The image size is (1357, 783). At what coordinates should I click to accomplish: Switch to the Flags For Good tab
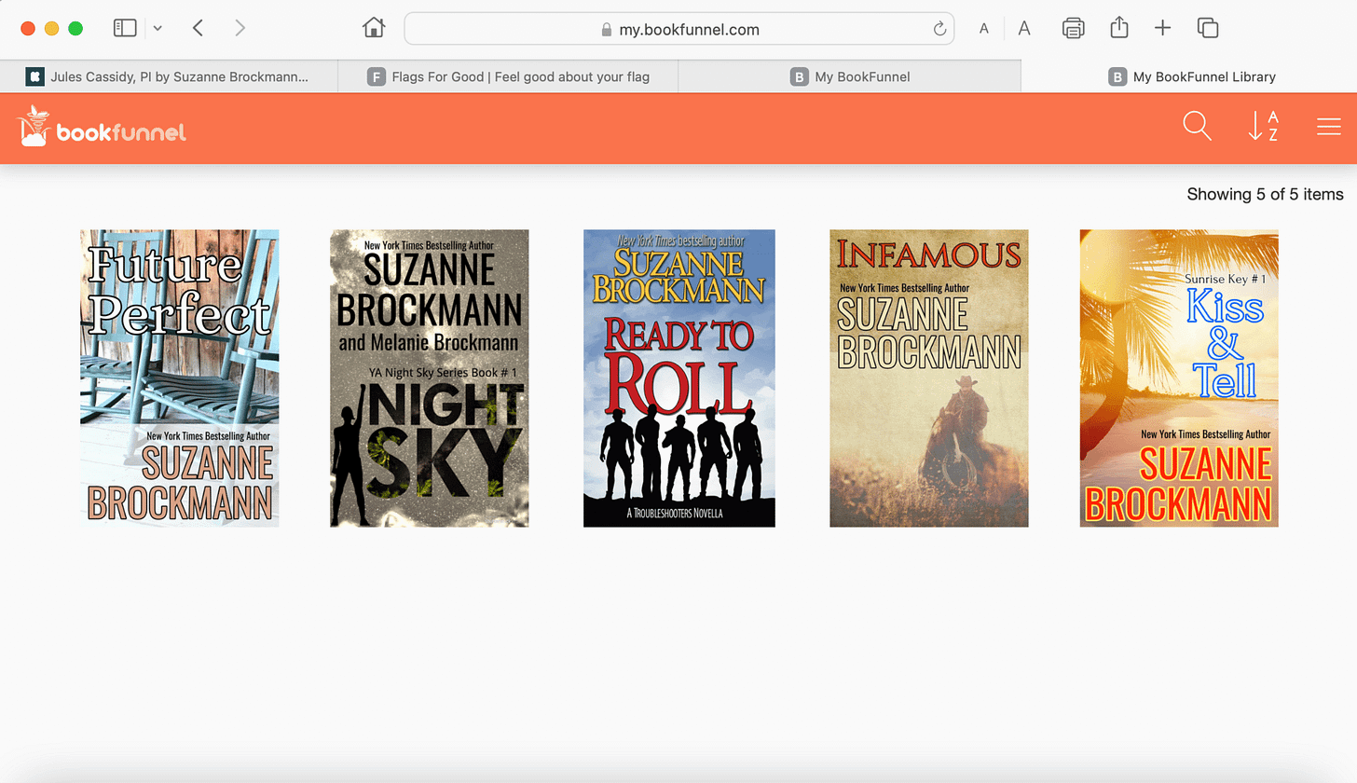[508, 76]
